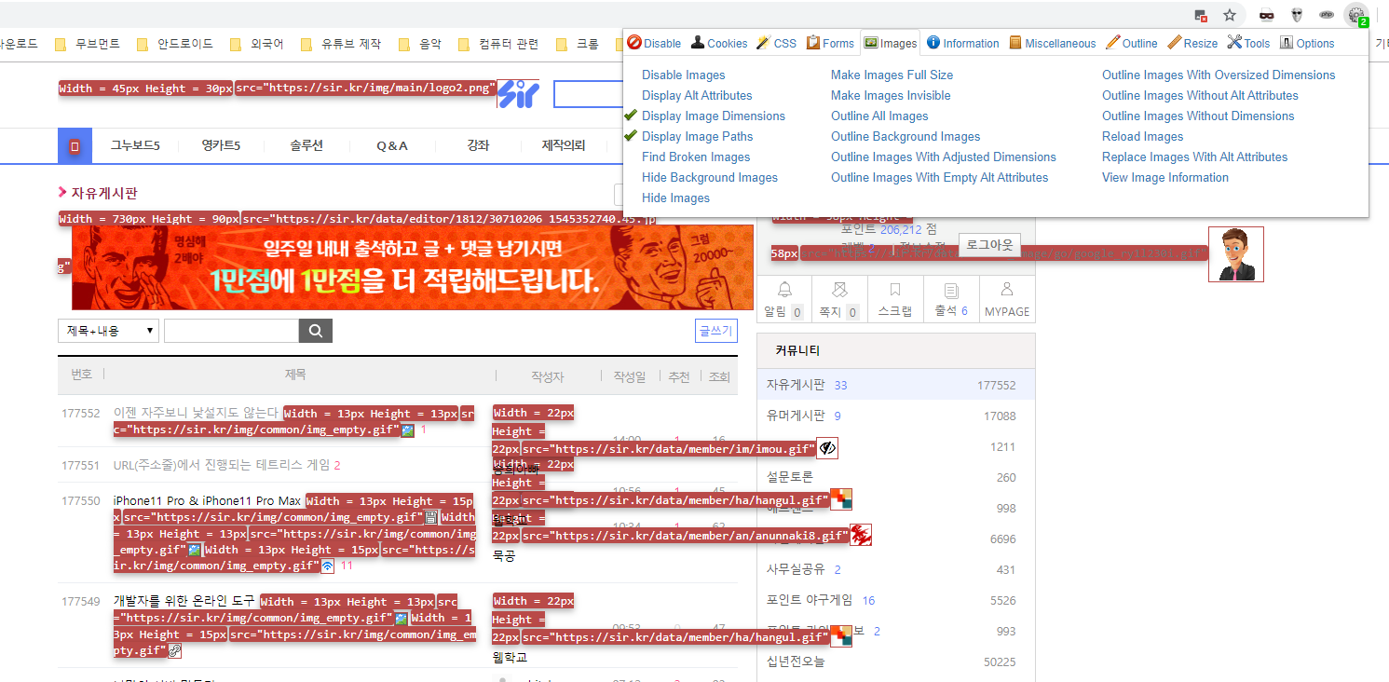Switch to the Information tab
The width and height of the screenshot is (1389, 682).
[x=963, y=43]
